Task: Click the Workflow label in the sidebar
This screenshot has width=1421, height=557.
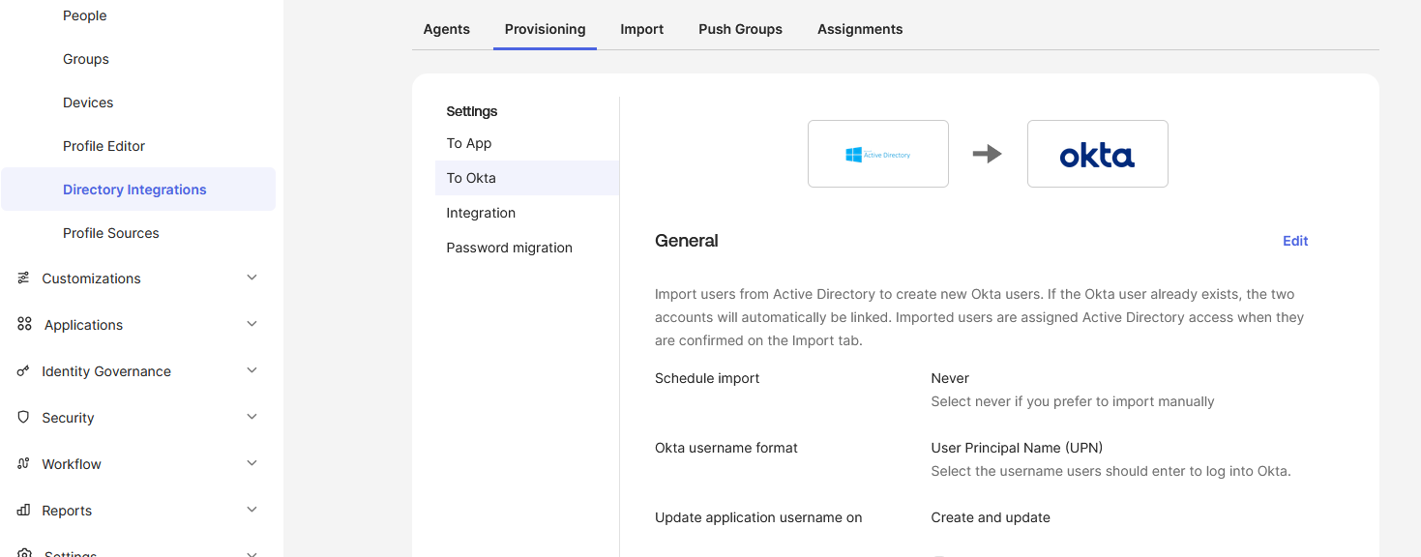Action: tap(72, 464)
